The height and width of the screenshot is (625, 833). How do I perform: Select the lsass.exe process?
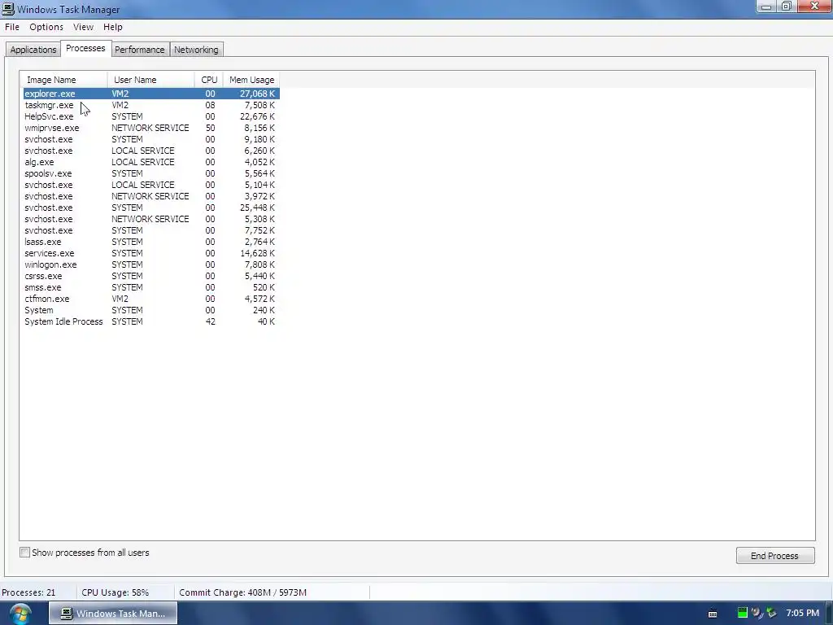click(151, 242)
